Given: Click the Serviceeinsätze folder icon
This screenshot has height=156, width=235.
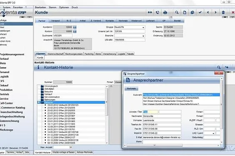Looking at the screenshot, I should (42, 97).
